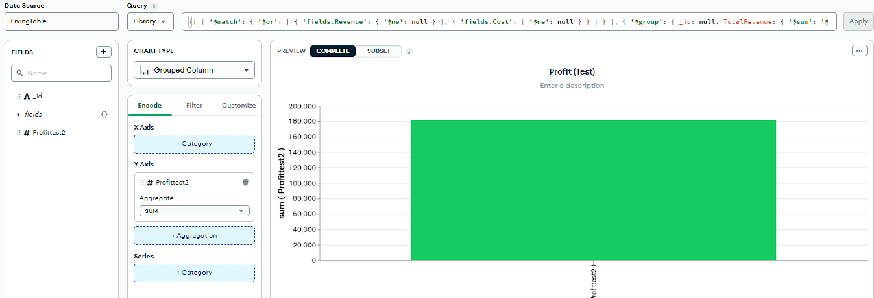
Task: Add an Aggregation to Y Axis
Action: [x=194, y=236]
